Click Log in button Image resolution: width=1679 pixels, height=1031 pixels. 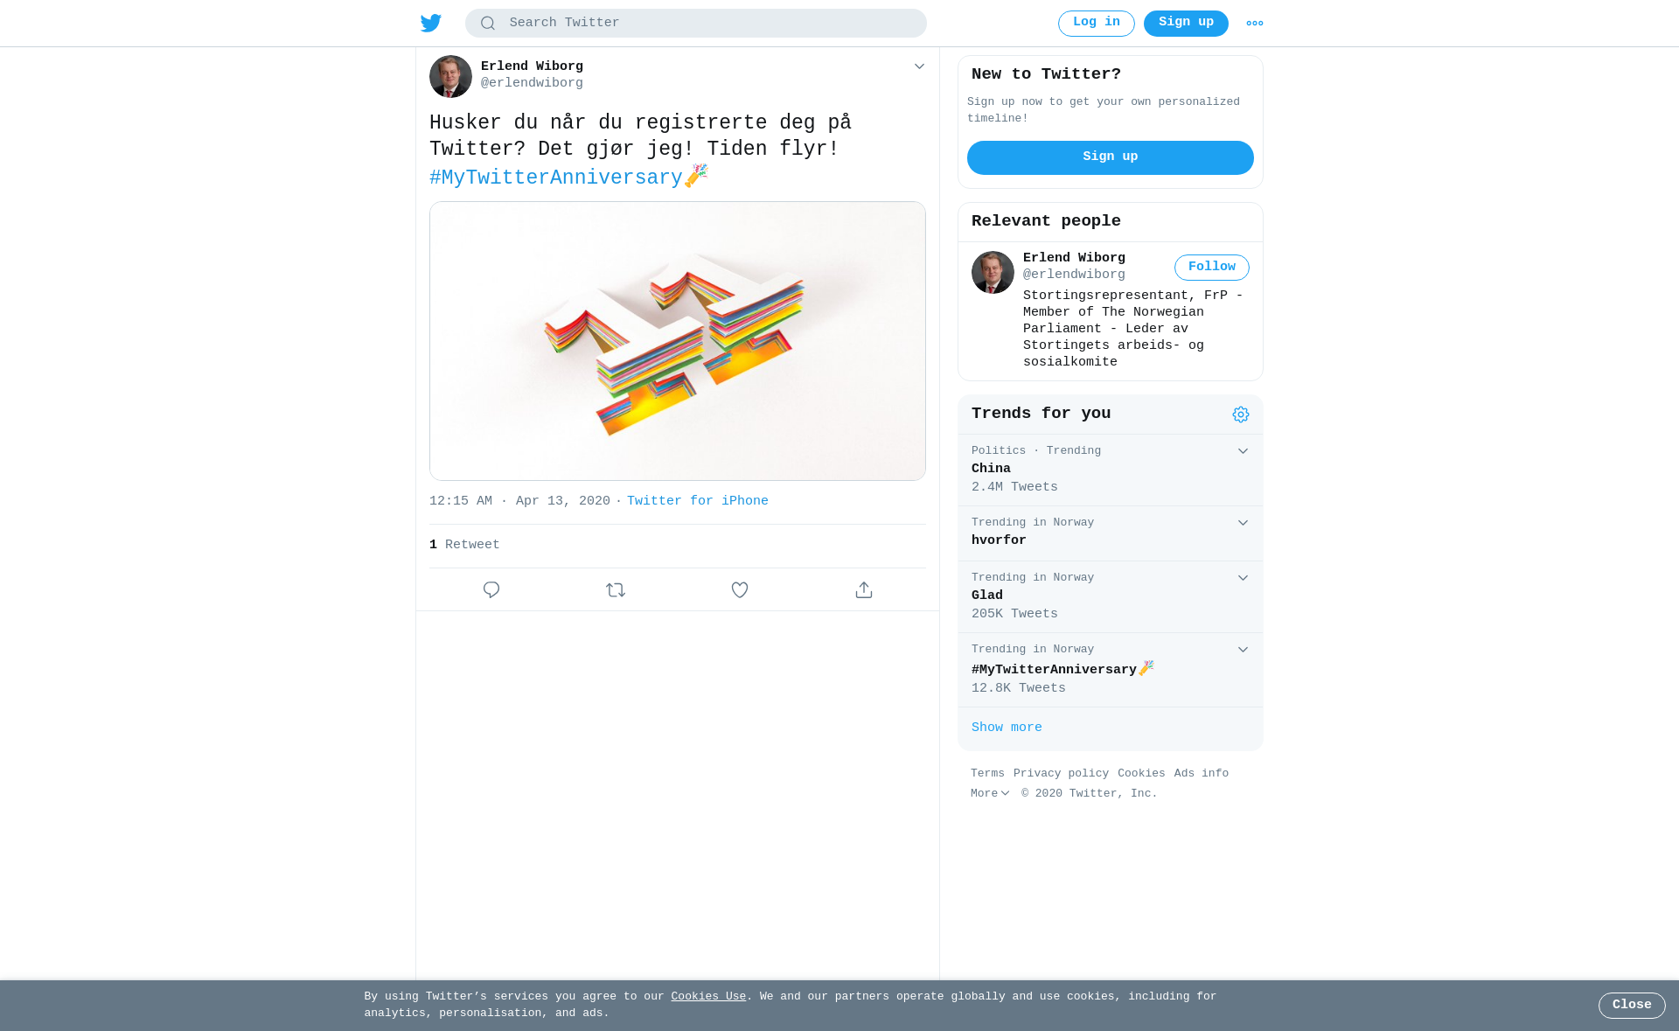(1097, 24)
